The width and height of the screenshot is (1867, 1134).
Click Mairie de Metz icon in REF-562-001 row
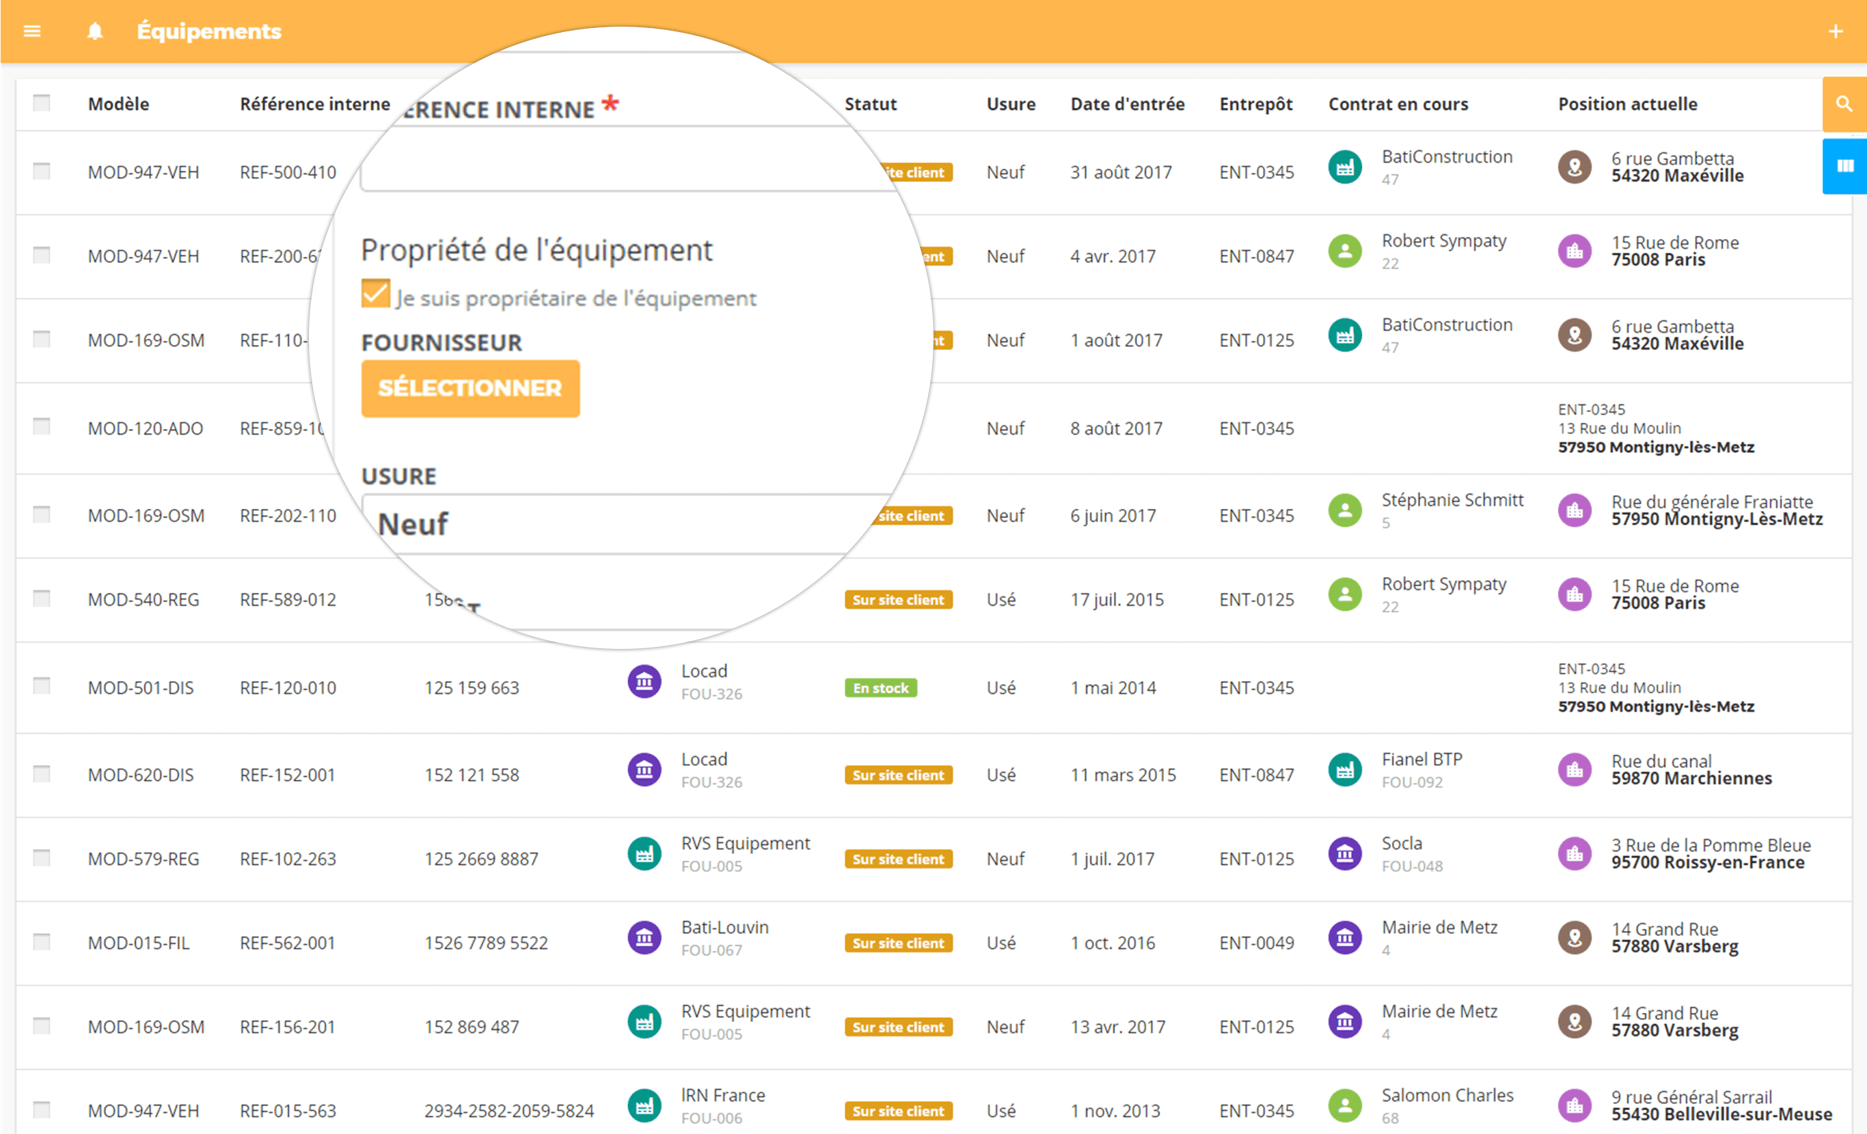tap(1345, 938)
